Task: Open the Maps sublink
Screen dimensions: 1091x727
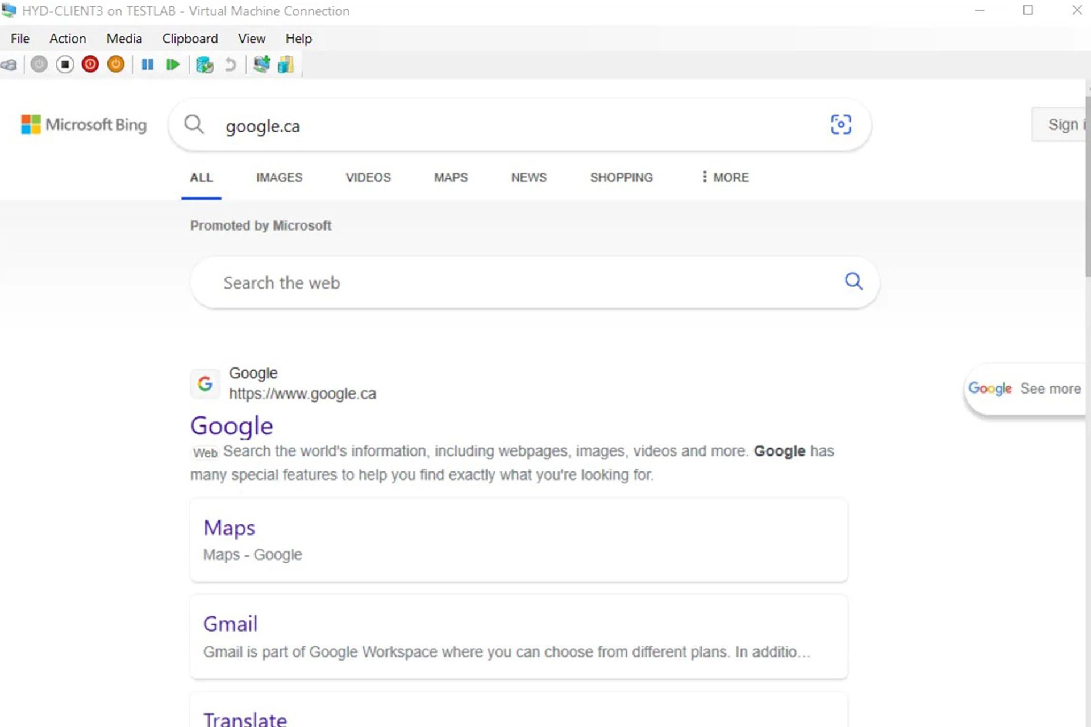Action: [229, 528]
